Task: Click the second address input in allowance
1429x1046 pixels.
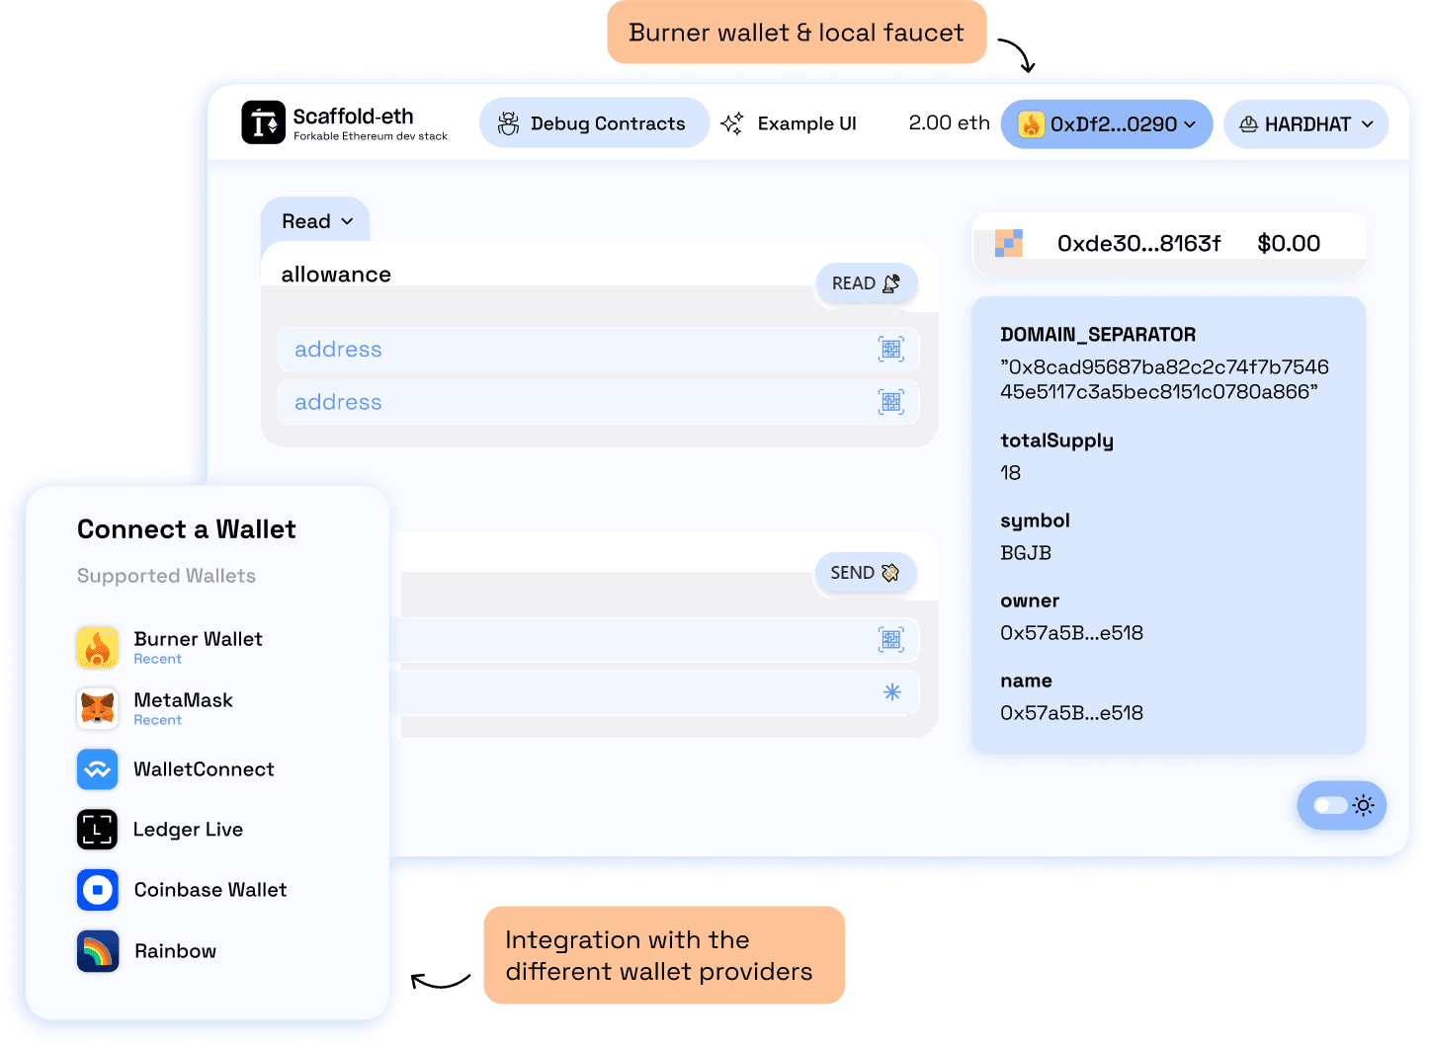Action: point(598,402)
